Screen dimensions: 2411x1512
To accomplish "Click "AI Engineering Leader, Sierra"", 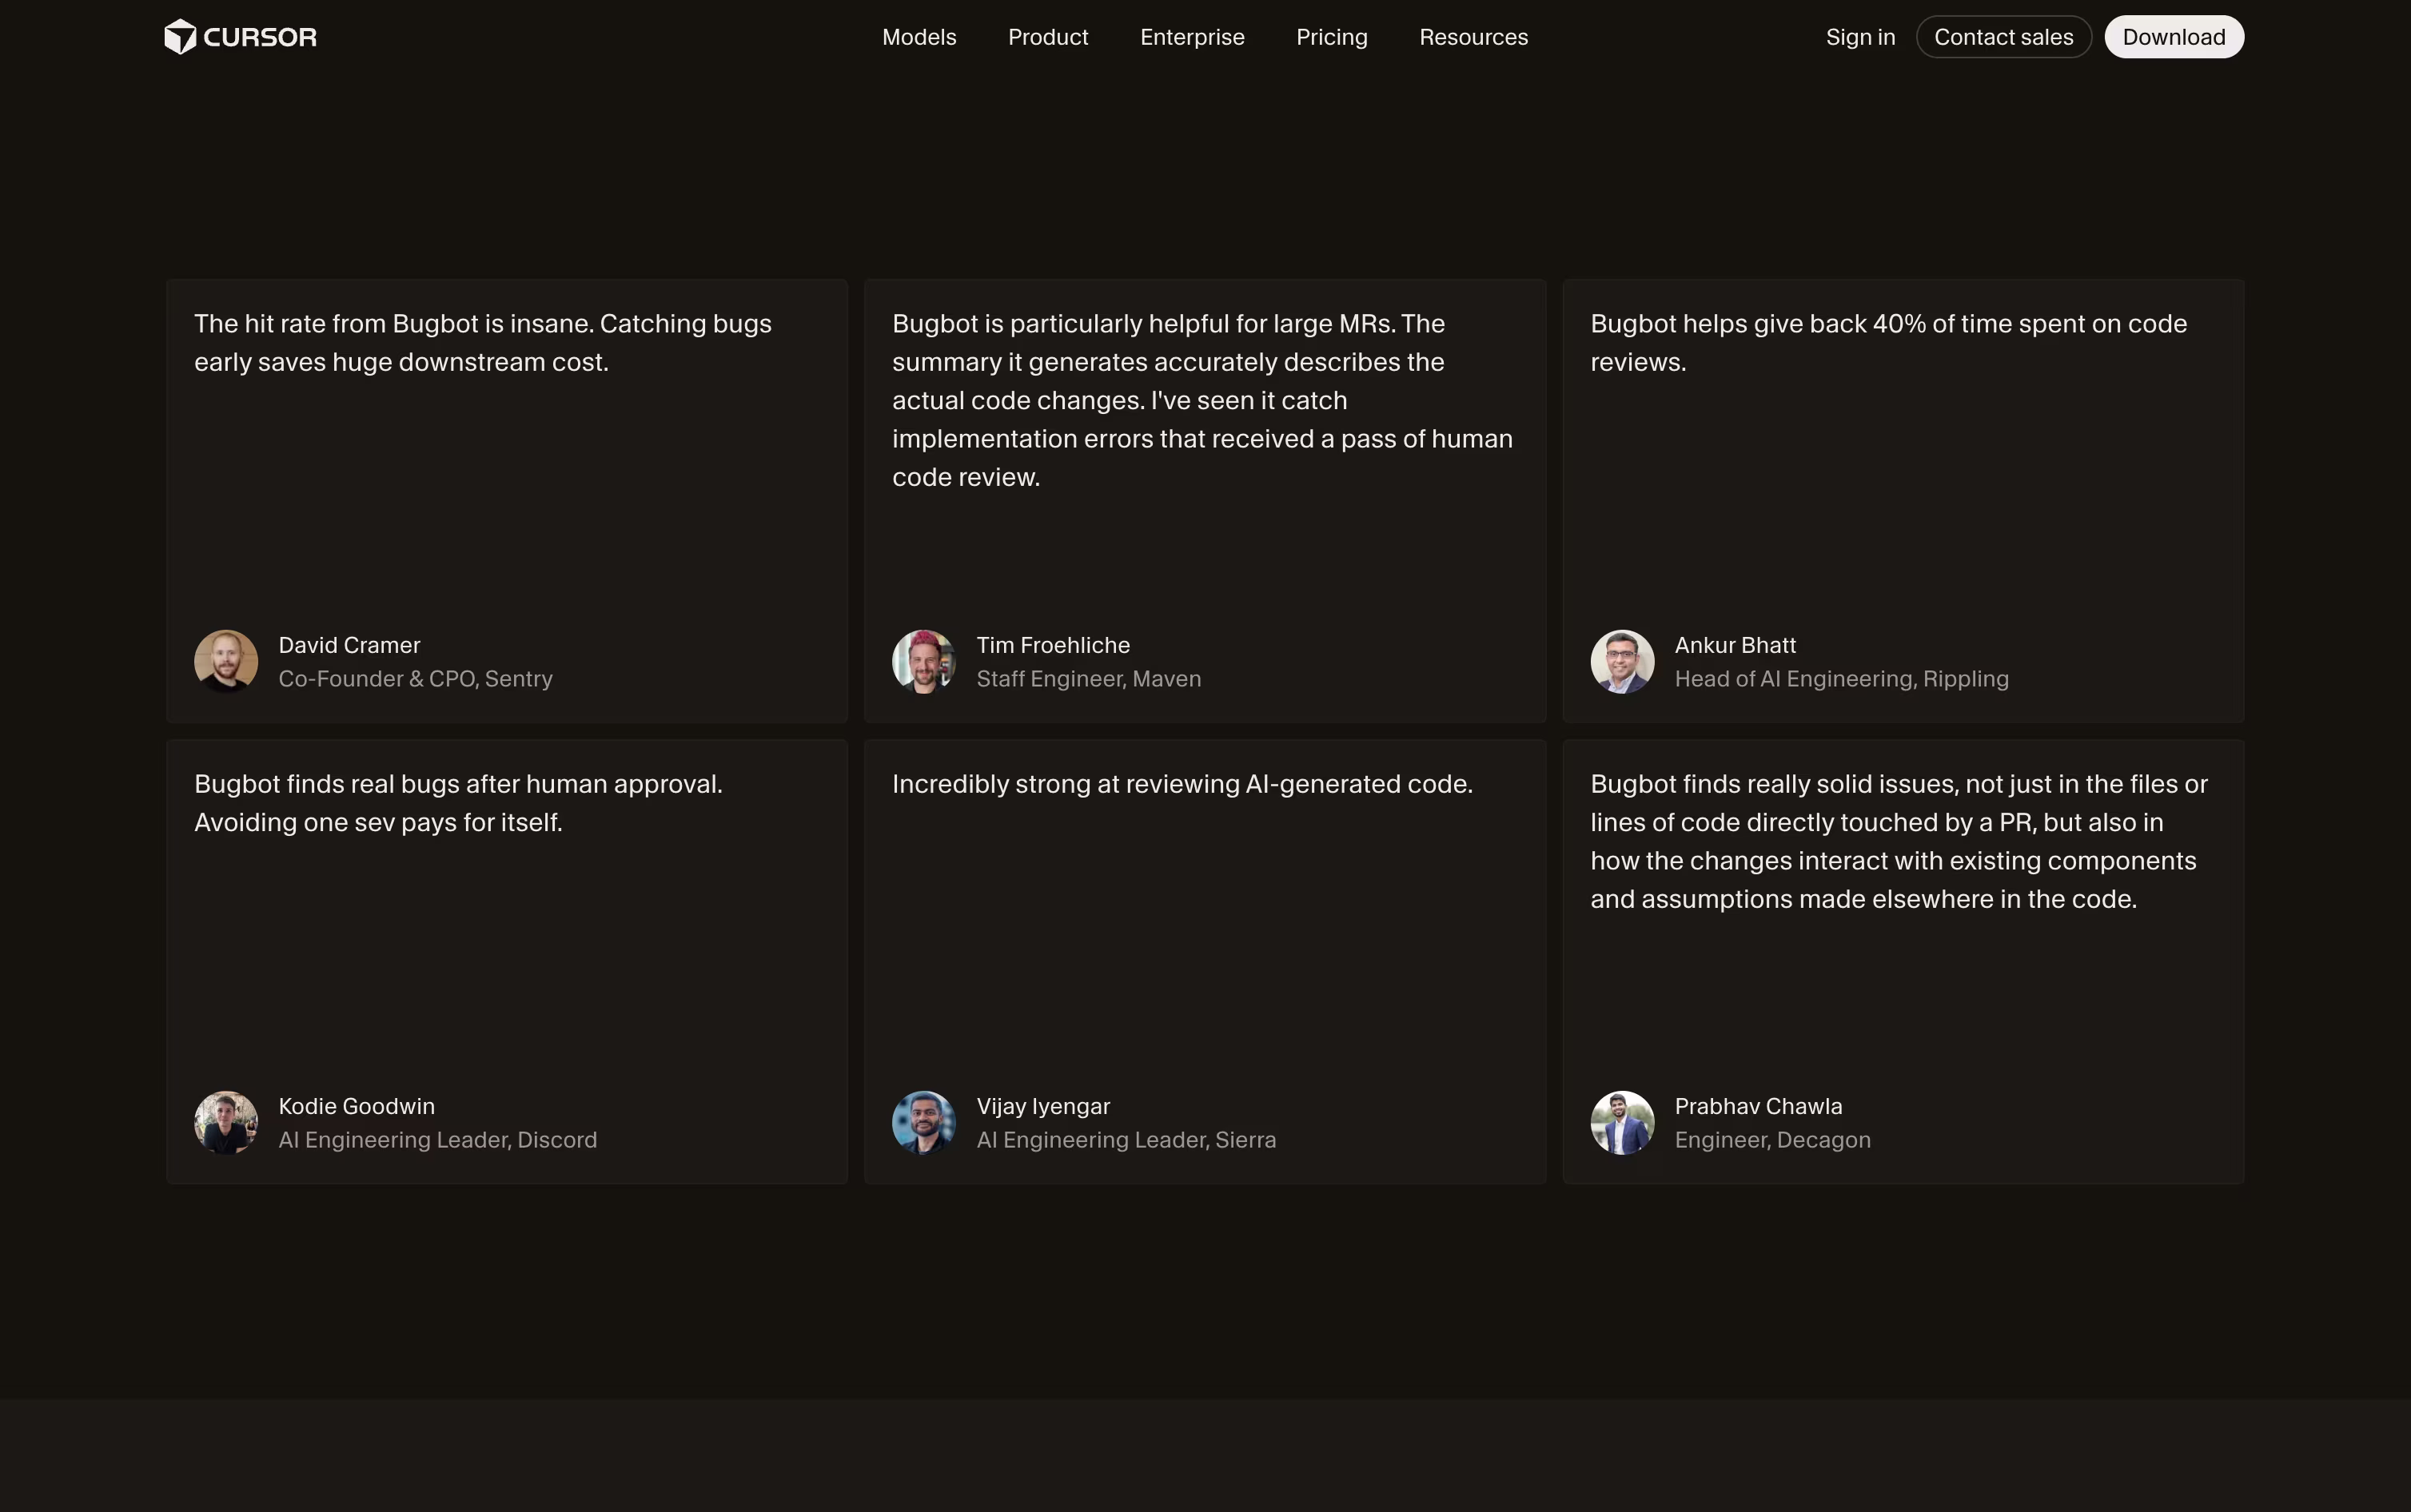I will pyautogui.click(x=1126, y=1140).
